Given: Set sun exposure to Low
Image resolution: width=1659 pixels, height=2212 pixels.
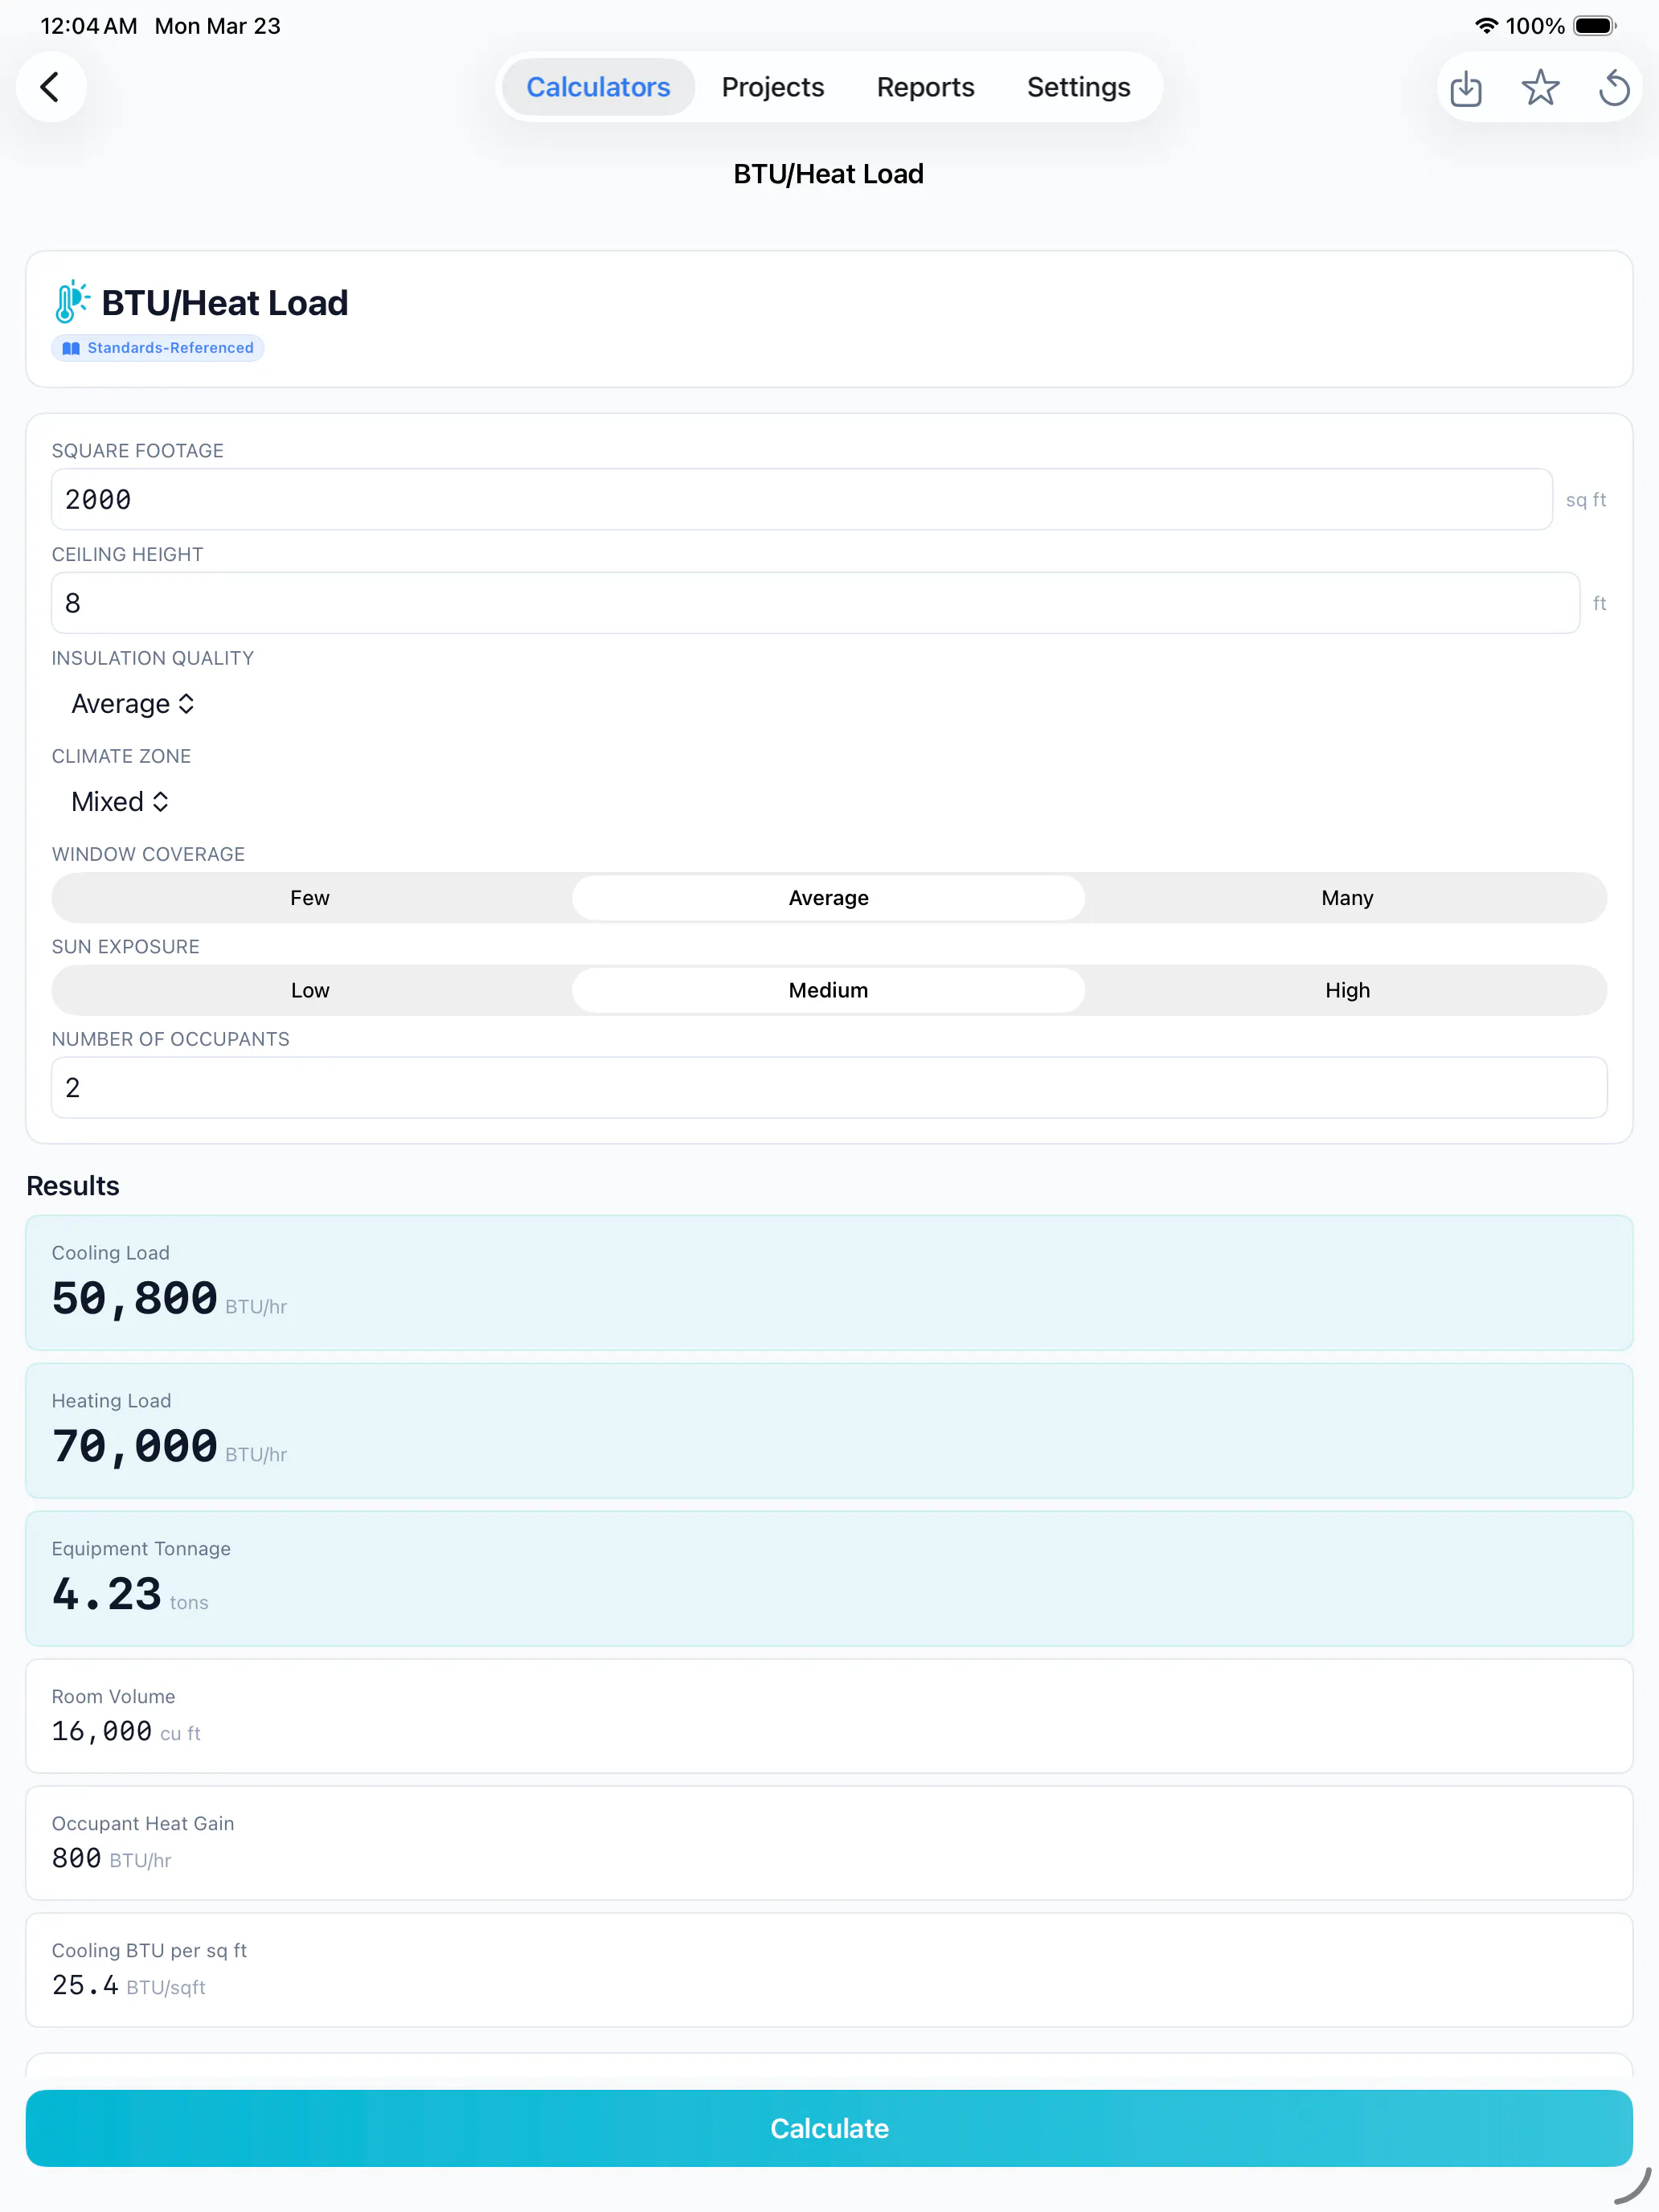Looking at the screenshot, I should tap(310, 990).
